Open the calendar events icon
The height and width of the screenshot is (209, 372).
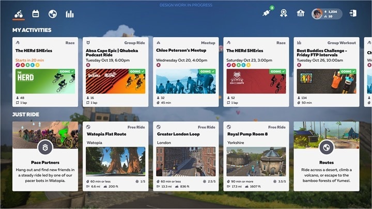pyautogui.click(x=36, y=14)
